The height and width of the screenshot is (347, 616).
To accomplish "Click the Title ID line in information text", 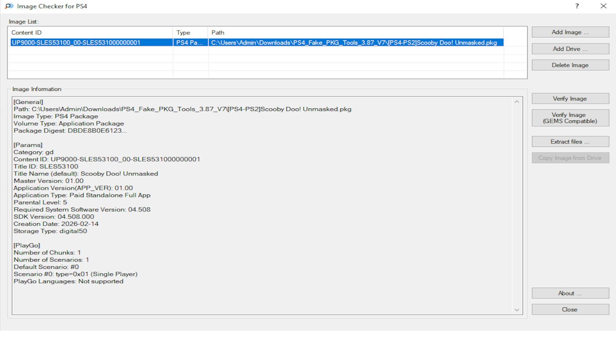I will (x=46, y=166).
